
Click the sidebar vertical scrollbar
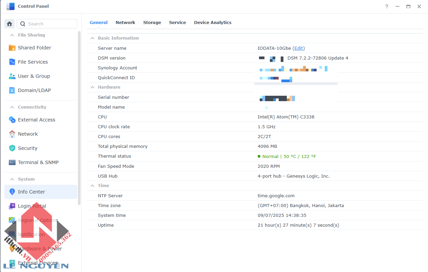[x=79, y=118]
